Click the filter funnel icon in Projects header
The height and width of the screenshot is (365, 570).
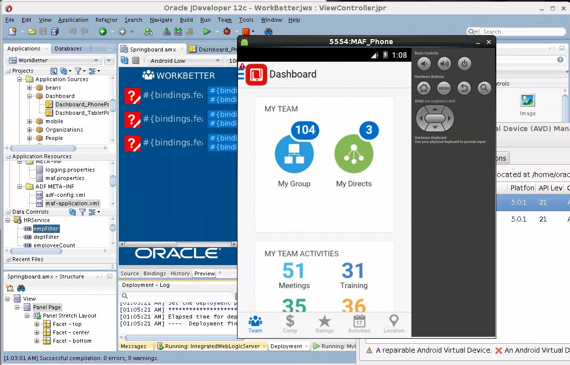pyautogui.click(x=78, y=71)
